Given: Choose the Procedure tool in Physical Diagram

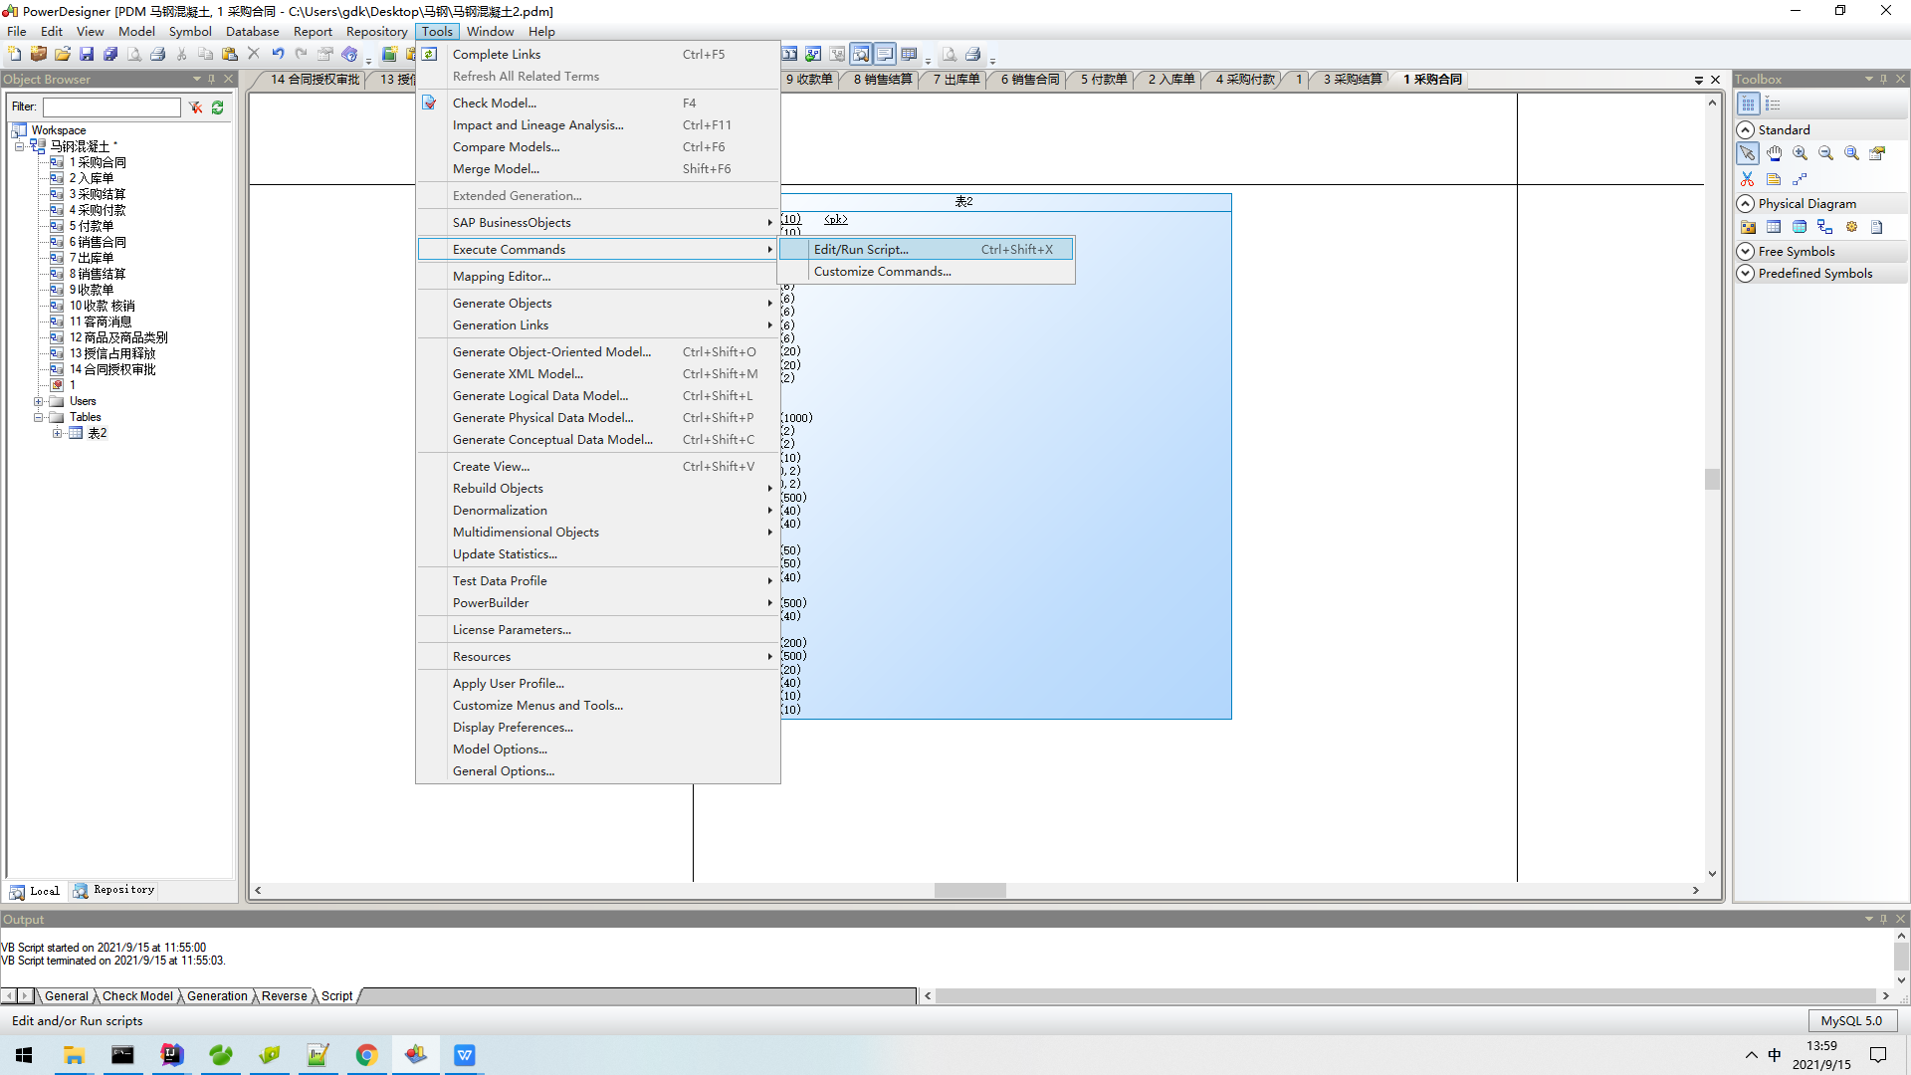Looking at the screenshot, I should pos(1851,227).
